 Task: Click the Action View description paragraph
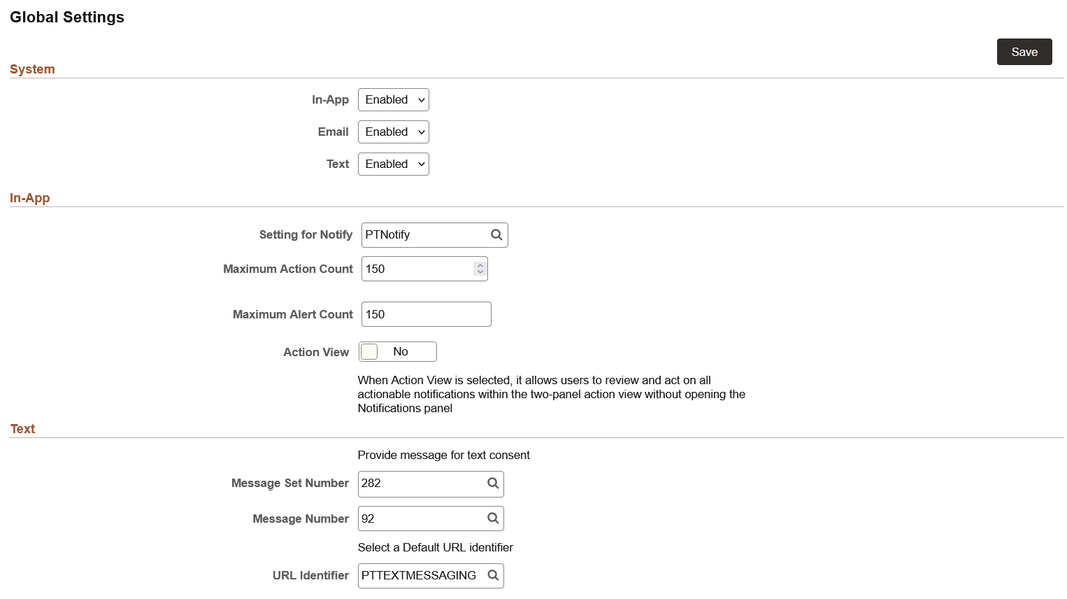(552, 394)
